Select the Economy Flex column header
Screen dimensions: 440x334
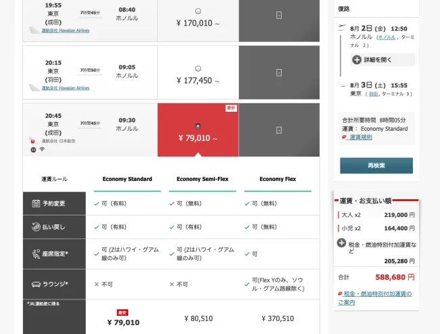click(x=277, y=179)
